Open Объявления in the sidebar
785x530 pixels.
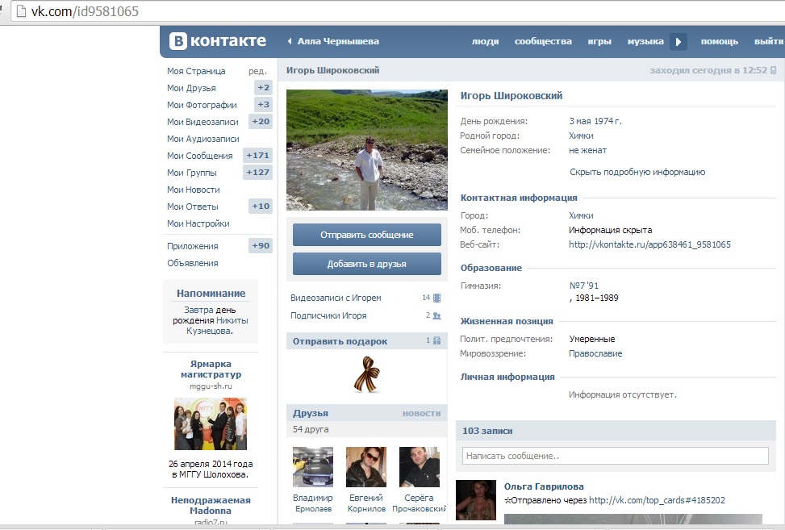tap(193, 264)
